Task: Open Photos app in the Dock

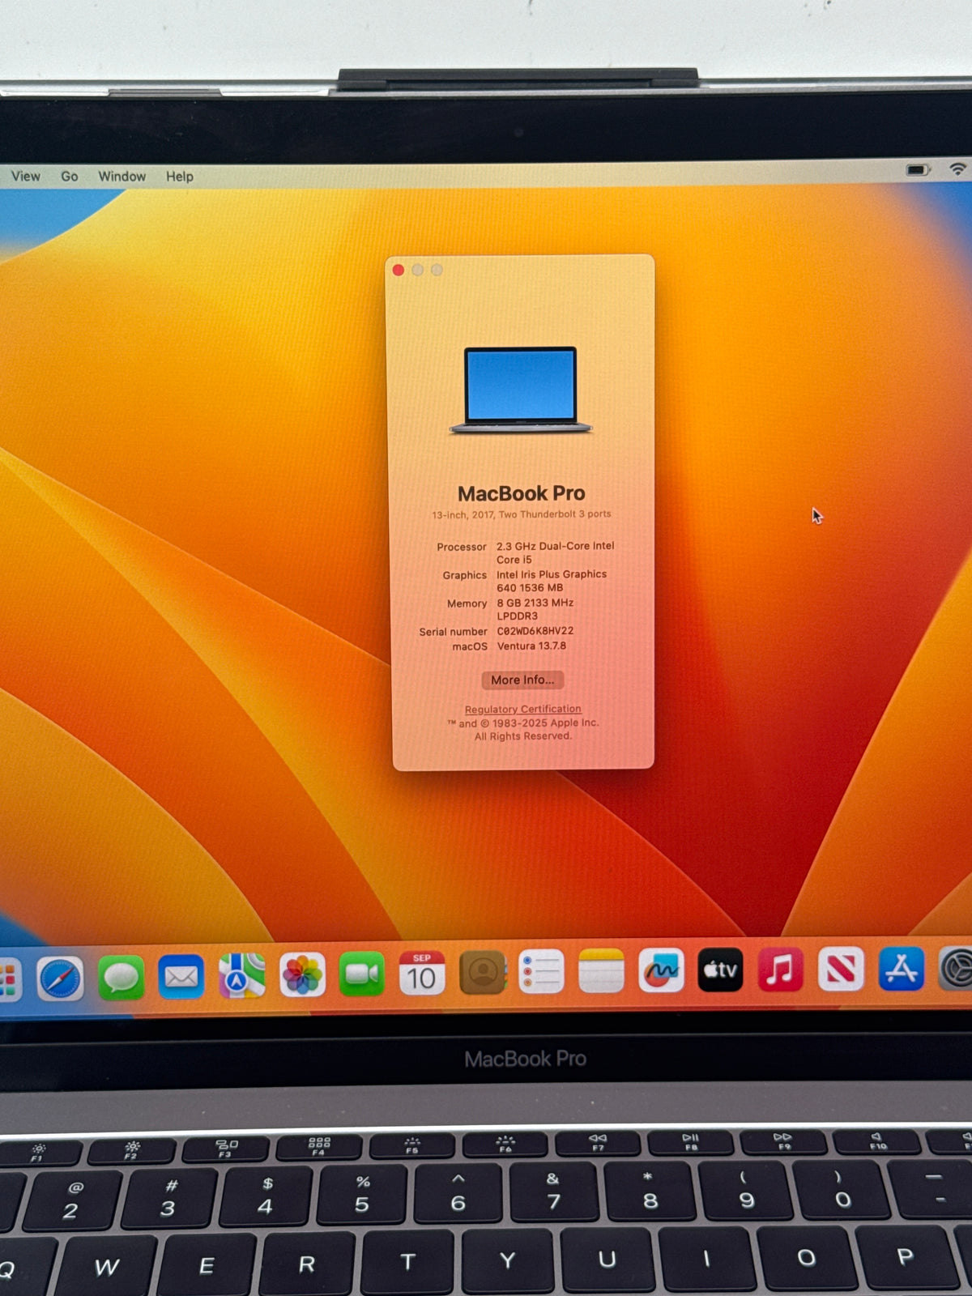Action: 301,974
